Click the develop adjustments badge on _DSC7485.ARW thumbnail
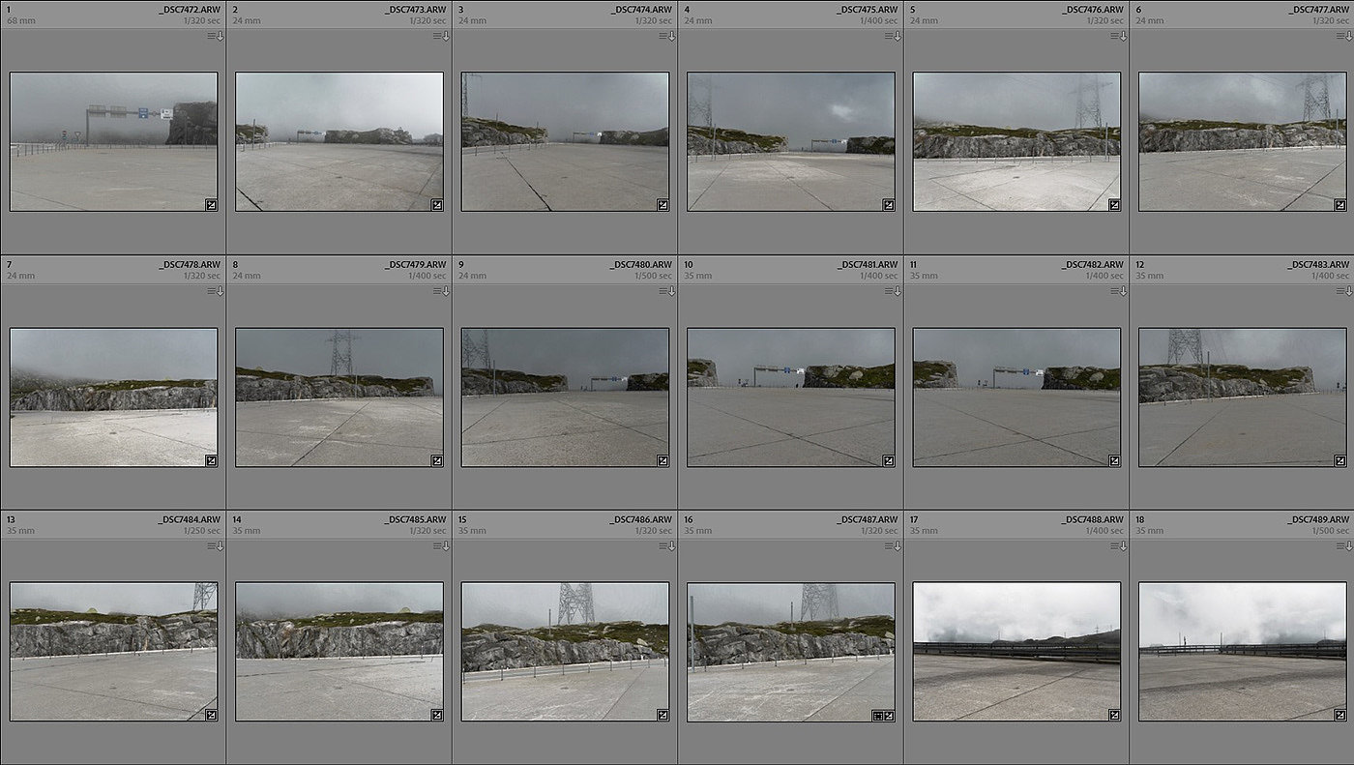This screenshot has width=1354, height=765. [x=437, y=716]
